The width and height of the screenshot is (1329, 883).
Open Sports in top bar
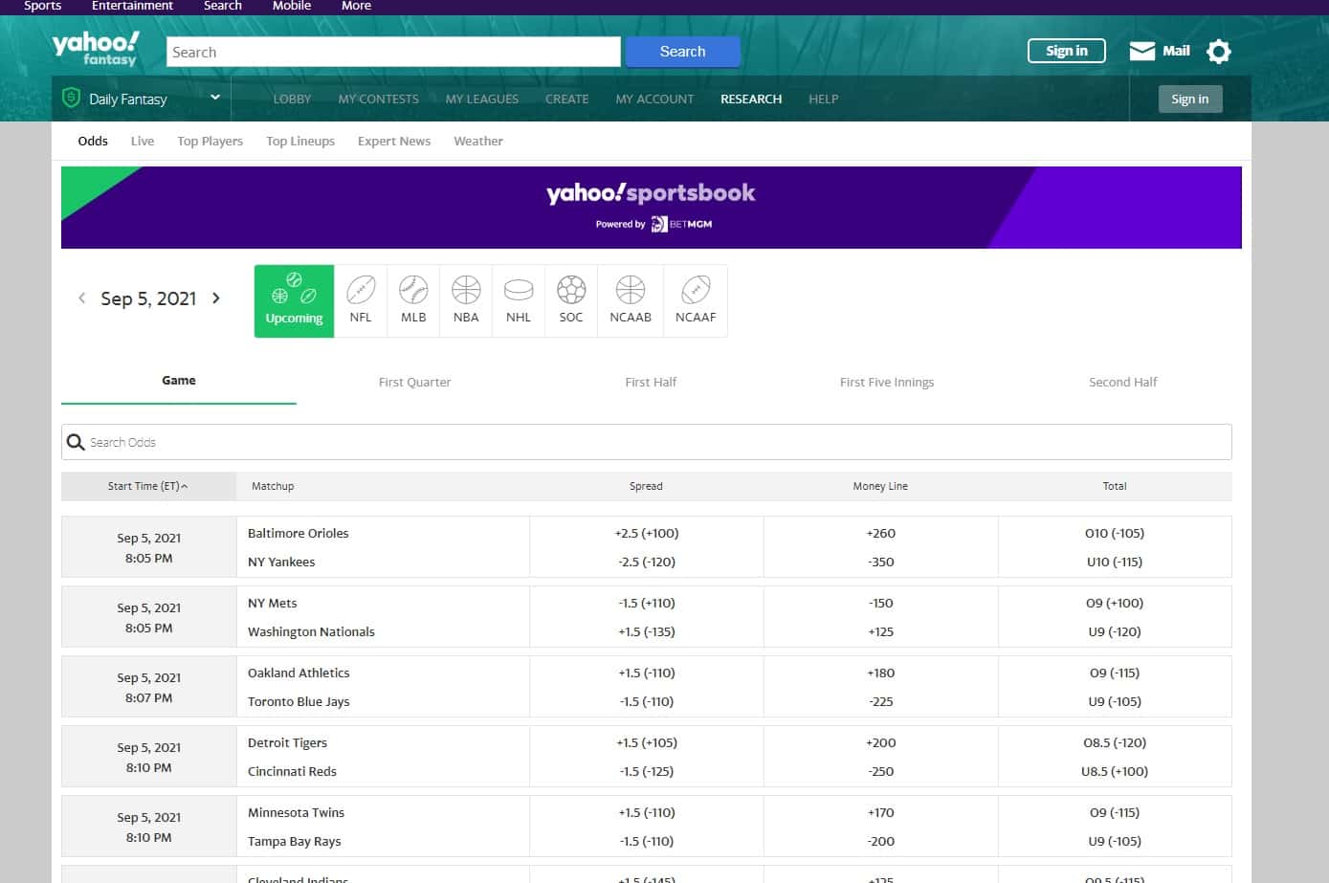coord(43,6)
